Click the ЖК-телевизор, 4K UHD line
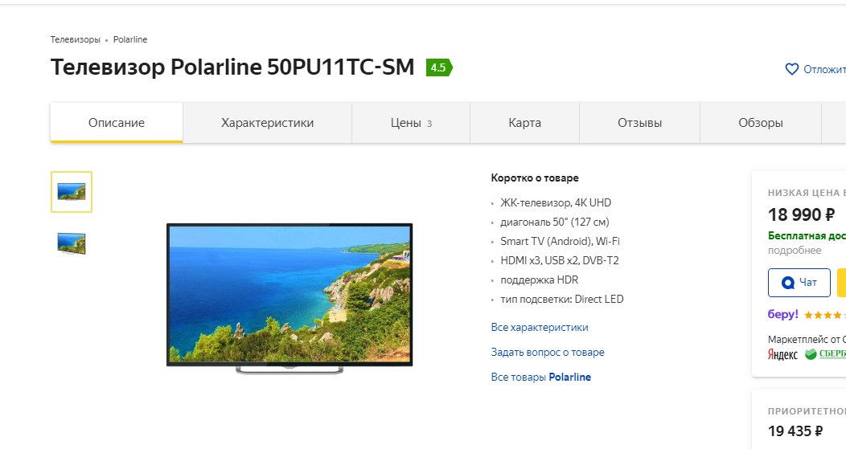 click(x=556, y=202)
